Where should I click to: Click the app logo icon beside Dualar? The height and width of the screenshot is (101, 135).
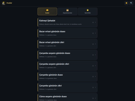[3, 3]
